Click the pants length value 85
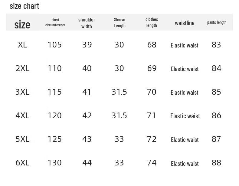The width and height of the screenshot is (239, 186). [217, 92]
